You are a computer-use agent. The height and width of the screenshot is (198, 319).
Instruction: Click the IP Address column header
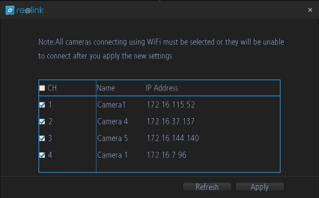click(x=162, y=88)
